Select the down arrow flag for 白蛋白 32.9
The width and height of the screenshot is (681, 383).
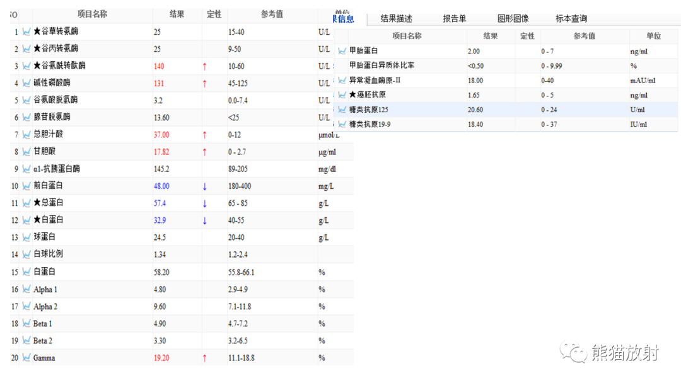tap(204, 220)
